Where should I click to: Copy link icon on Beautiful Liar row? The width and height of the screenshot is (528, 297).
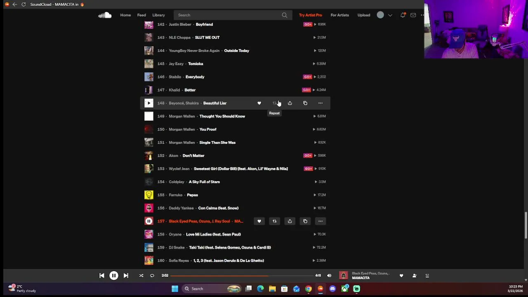click(x=305, y=103)
